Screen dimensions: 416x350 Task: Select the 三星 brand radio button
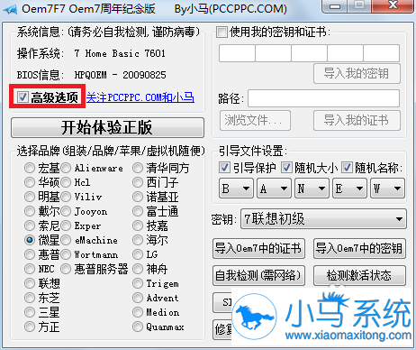30,312
